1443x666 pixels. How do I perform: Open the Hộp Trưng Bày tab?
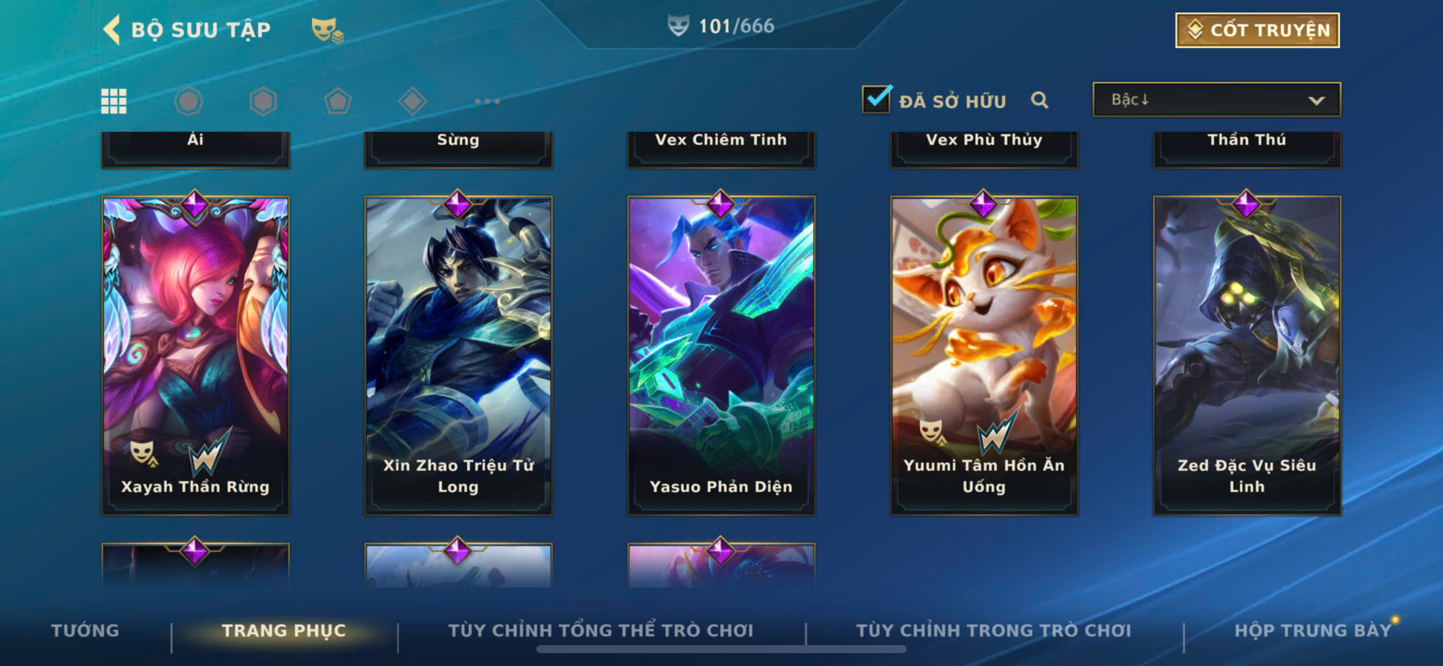click(1313, 630)
